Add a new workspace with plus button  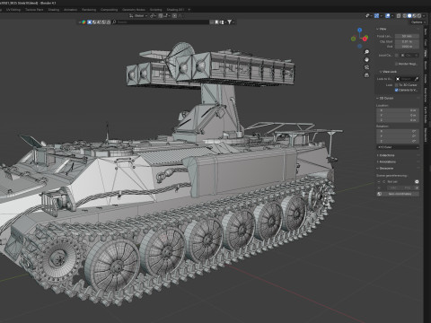coord(189,10)
